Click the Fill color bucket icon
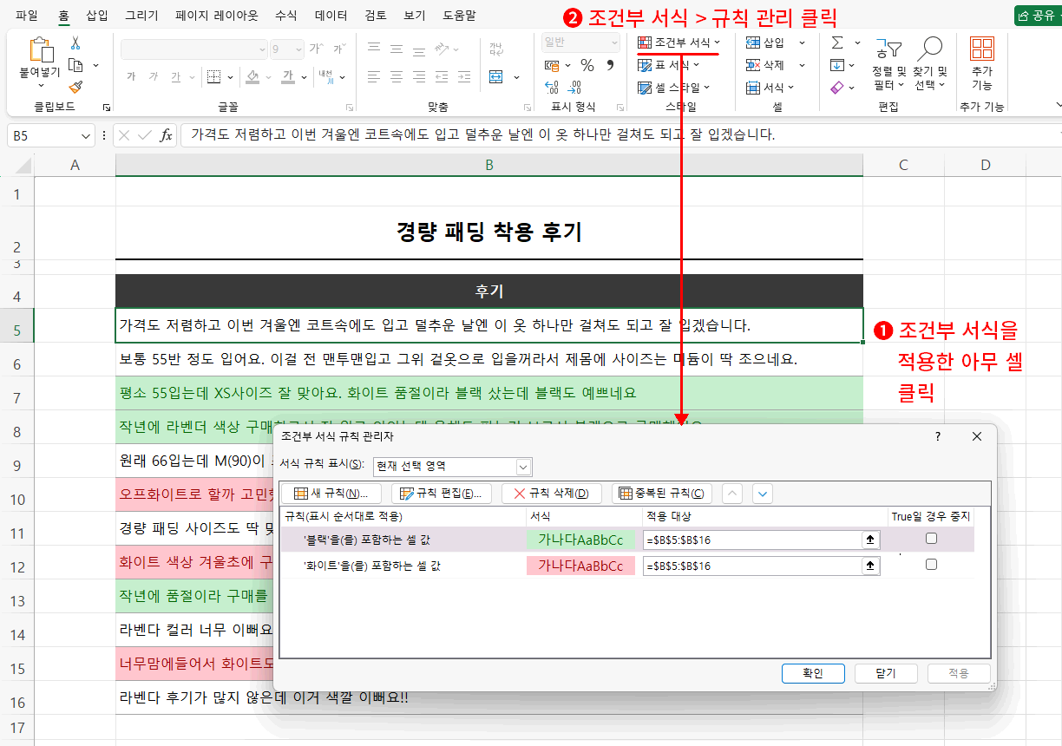The width and height of the screenshot is (1062, 746). tap(252, 76)
